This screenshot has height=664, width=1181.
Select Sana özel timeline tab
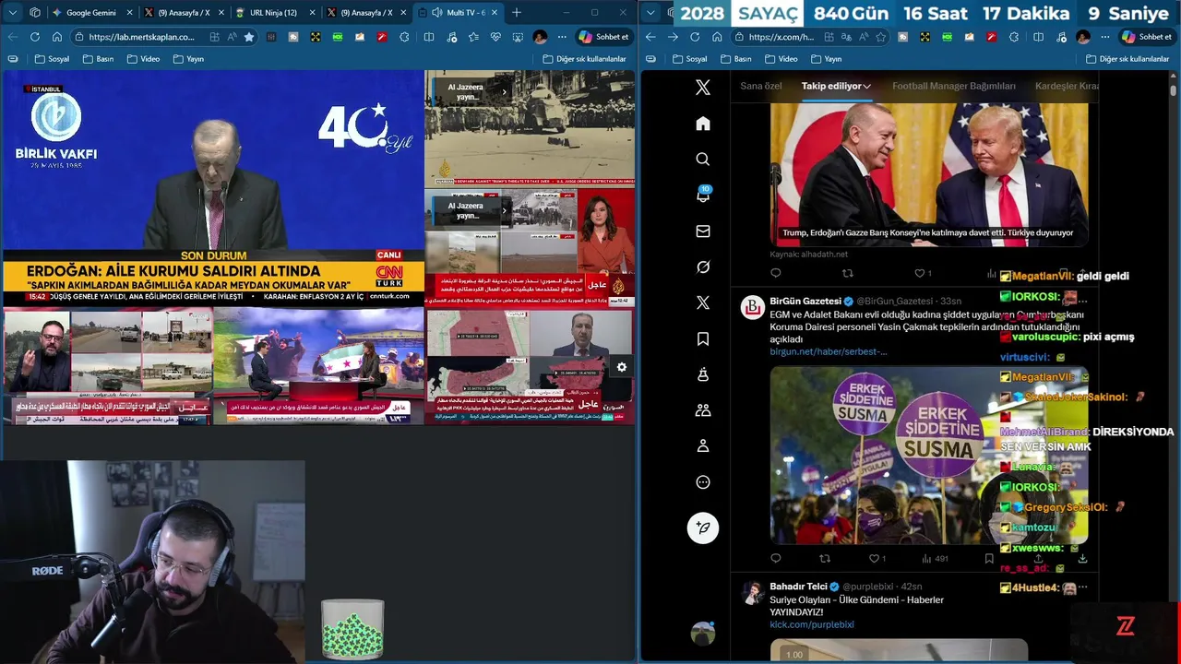(x=761, y=86)
